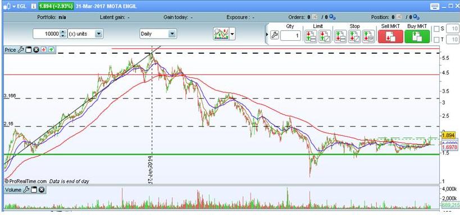
Task: Click the Volume panel label
Action: click(13, 190)
